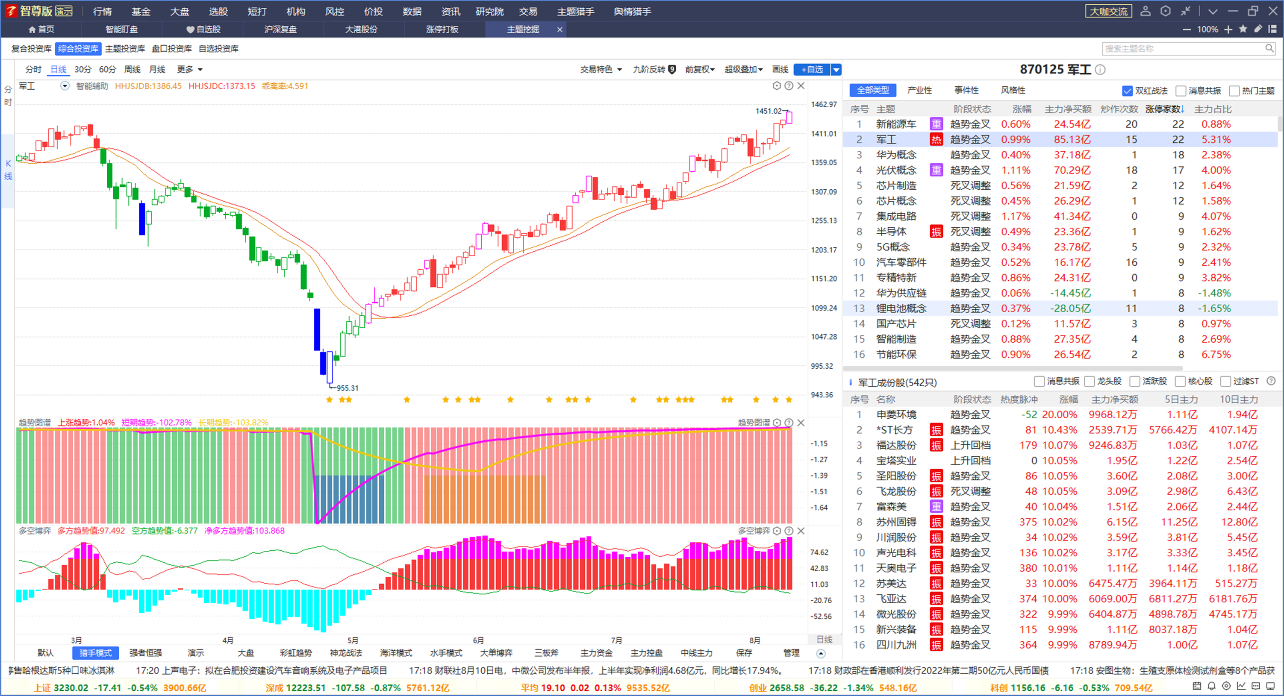Close the 多空博弈 indicator panel
Image resolution: width=1284 pixels, height=696 pixels.
point(801,531)
